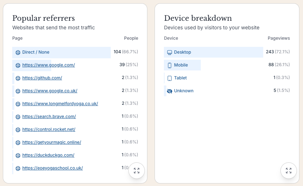The height and width of the screenshot is (186, 303).
Task: Open the getyourmagic.online referrer link
Action: [x=51, y=142]
